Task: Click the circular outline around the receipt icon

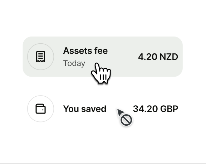Action: (x=41, y=57)
